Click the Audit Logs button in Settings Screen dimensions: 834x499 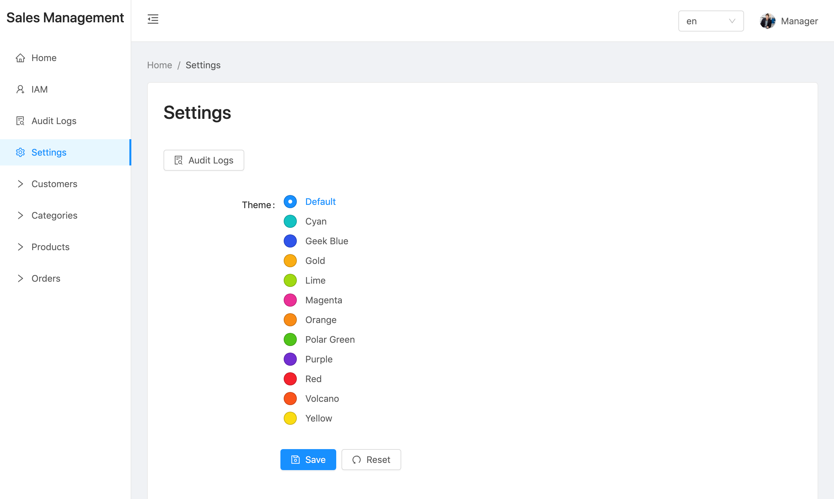click(204, 161)
